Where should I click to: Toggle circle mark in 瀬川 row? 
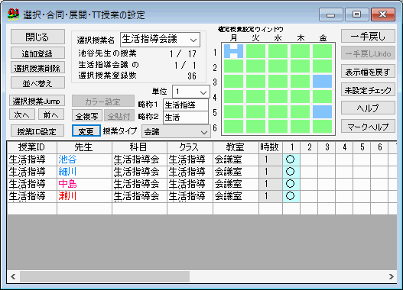[x=291, y=196]
